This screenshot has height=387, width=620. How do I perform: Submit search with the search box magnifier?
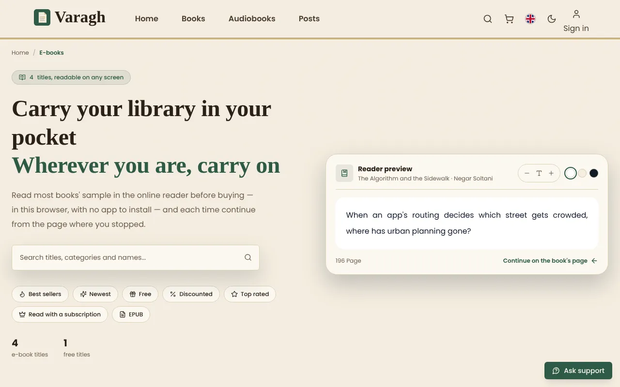(x=248, y=257)
